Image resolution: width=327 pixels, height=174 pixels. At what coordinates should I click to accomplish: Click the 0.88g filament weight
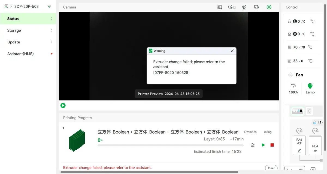point(268,132)
